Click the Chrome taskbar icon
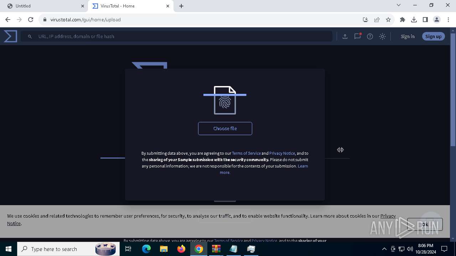Image resolution: width=456 pixels, height=256 pixels. (199, 249)
